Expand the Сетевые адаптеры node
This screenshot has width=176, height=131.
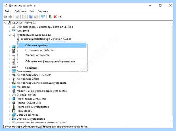10,115
